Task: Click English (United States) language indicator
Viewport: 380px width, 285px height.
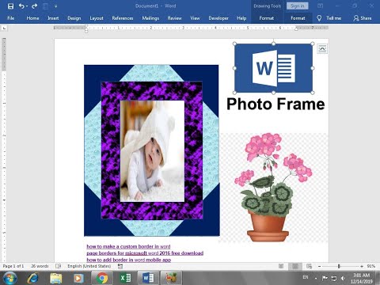Action: [x=89, y=266]
